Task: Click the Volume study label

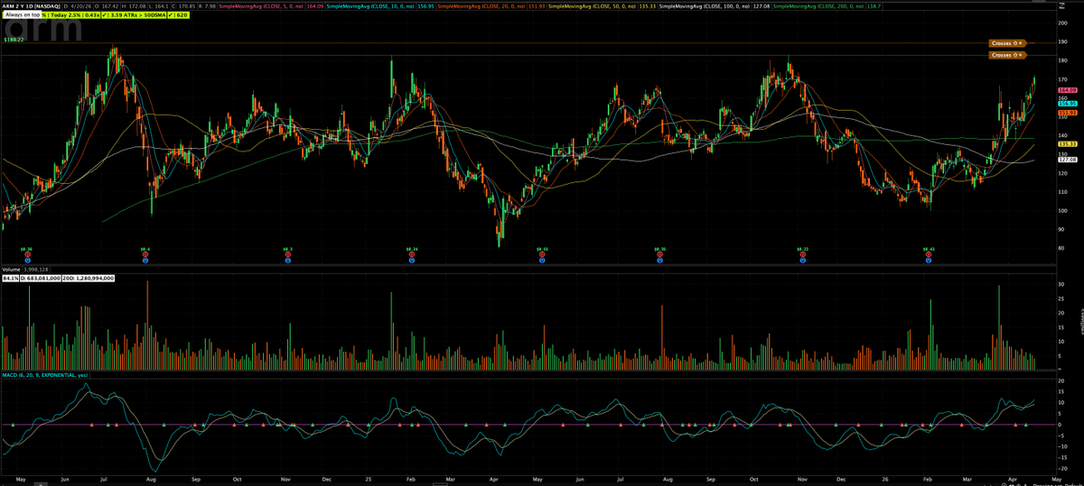Action: tap(11, 270)
